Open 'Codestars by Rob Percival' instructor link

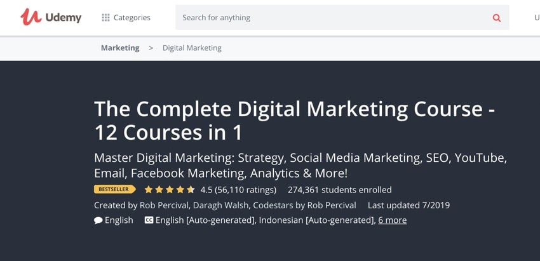304,205
